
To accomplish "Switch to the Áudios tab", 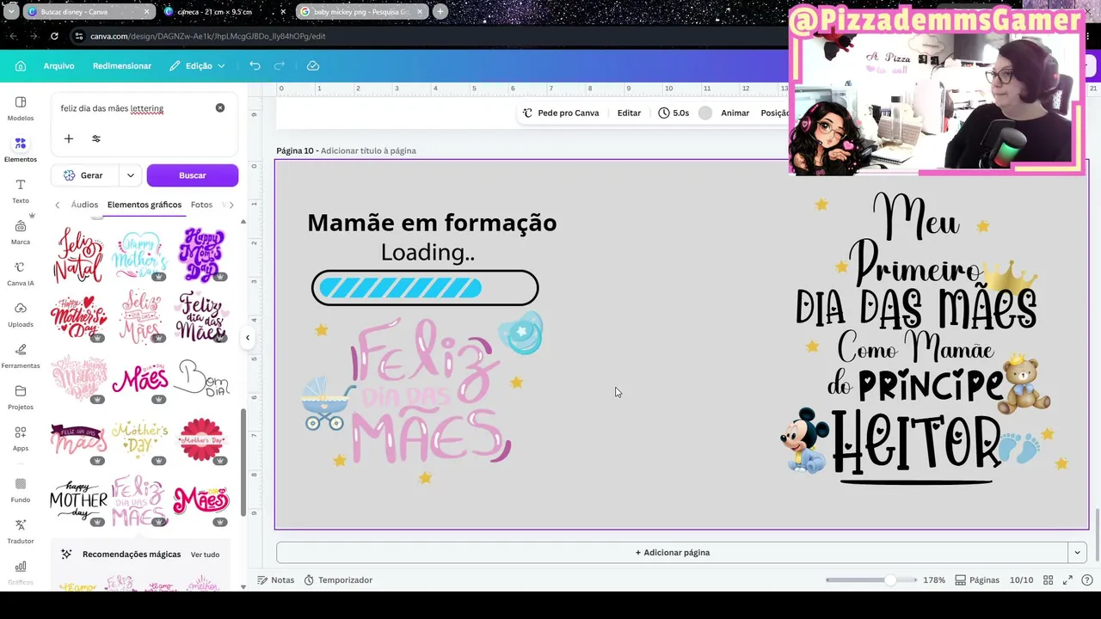I will pyautogui.click(x=84, y=205).
